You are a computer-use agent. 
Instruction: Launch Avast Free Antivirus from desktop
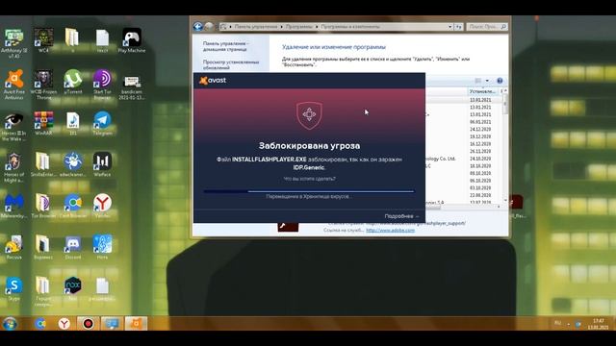tap(14, 85)
